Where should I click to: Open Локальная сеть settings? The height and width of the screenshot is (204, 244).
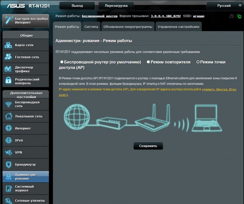[x=26, y=116]
